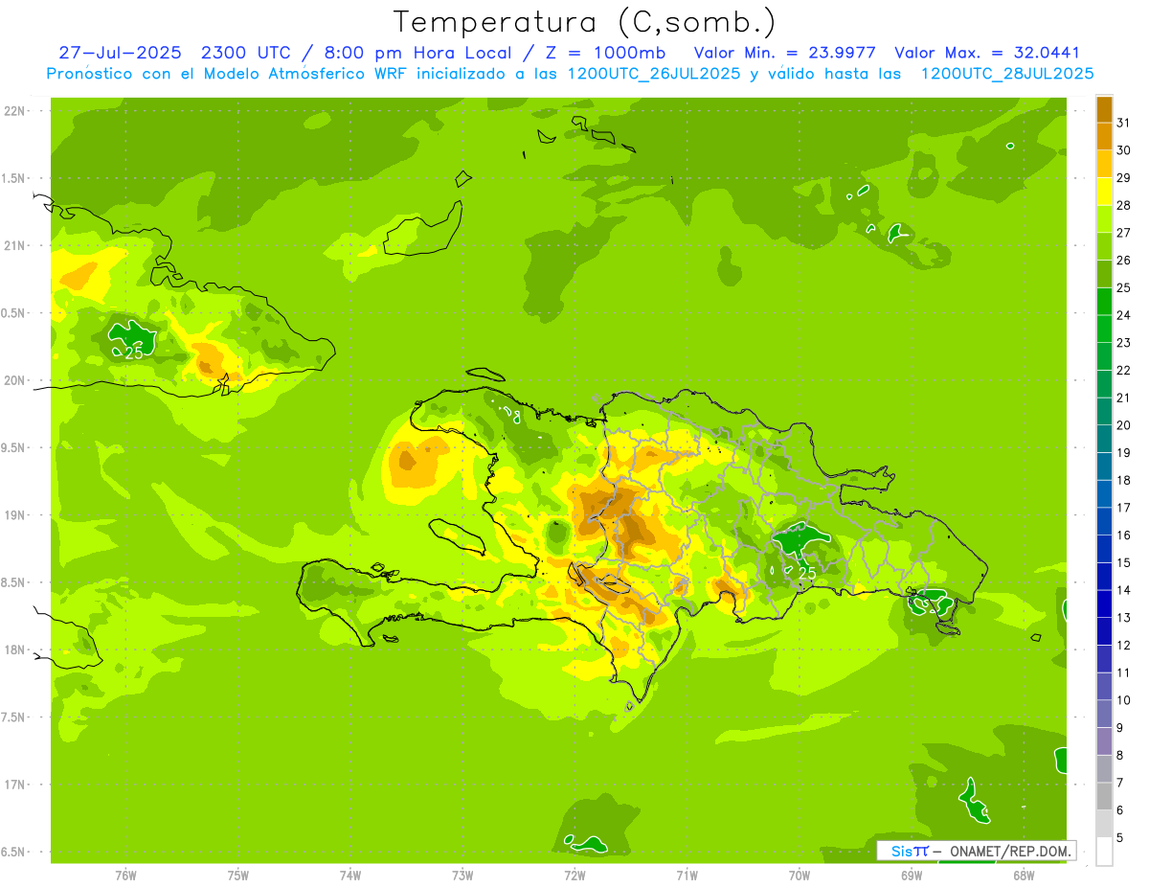Click the dark orange swatch above 31

[1104, 109]
